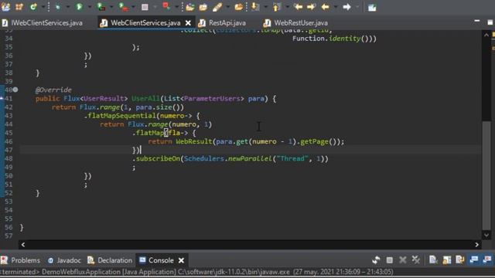The image size is (495, 278).
Task: Minimize the editor area
Action: coord(477,21)
